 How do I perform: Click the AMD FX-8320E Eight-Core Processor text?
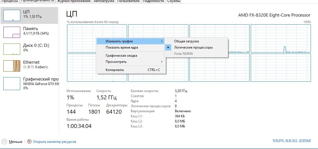click(274, 15)
